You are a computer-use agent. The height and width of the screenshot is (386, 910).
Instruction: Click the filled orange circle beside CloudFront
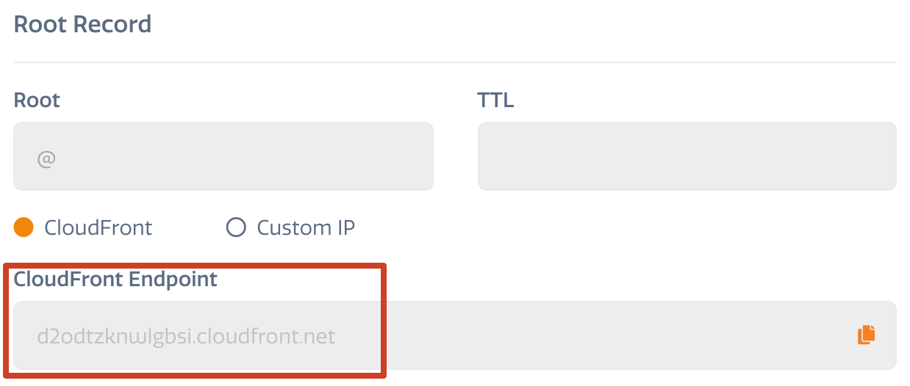pyautogui.click(x=24, y=227)
